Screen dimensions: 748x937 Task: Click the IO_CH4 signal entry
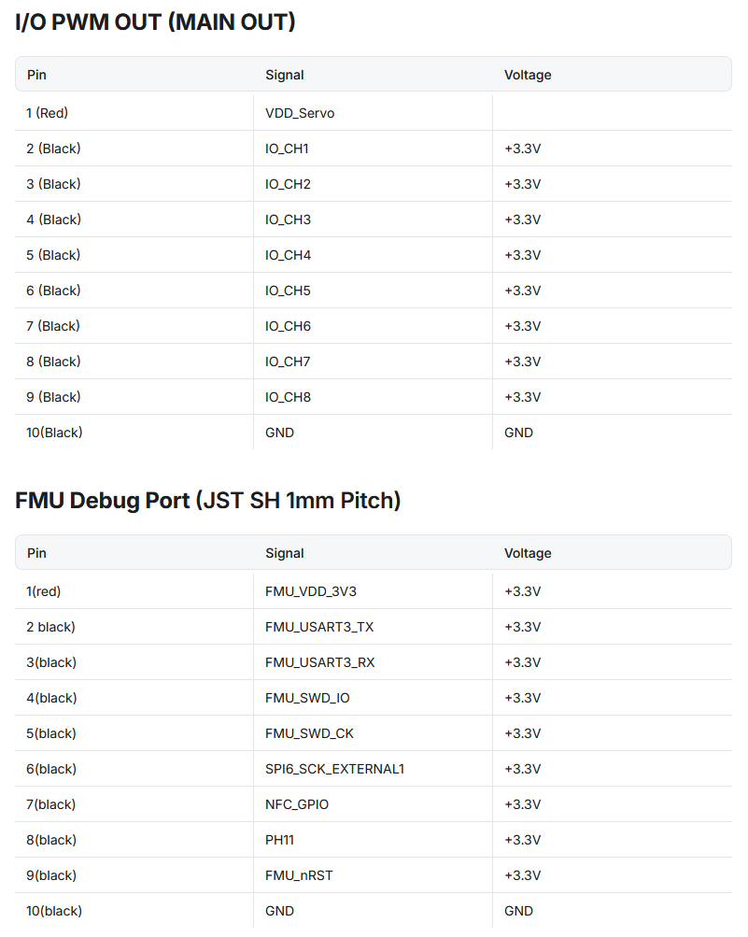[x=288, y=255]
